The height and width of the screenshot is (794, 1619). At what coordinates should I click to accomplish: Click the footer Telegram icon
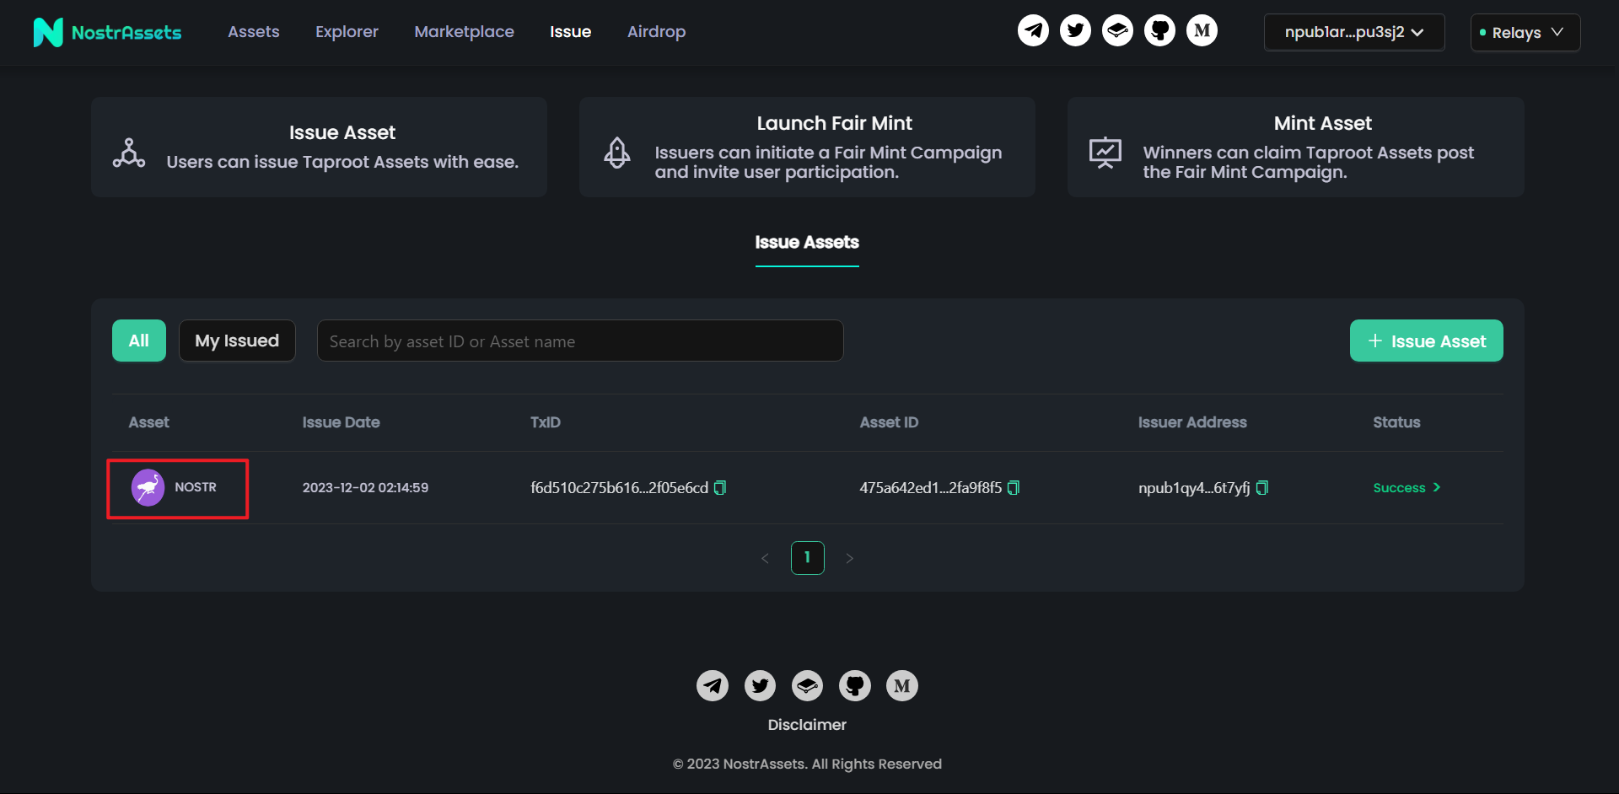tap(713, 686)
